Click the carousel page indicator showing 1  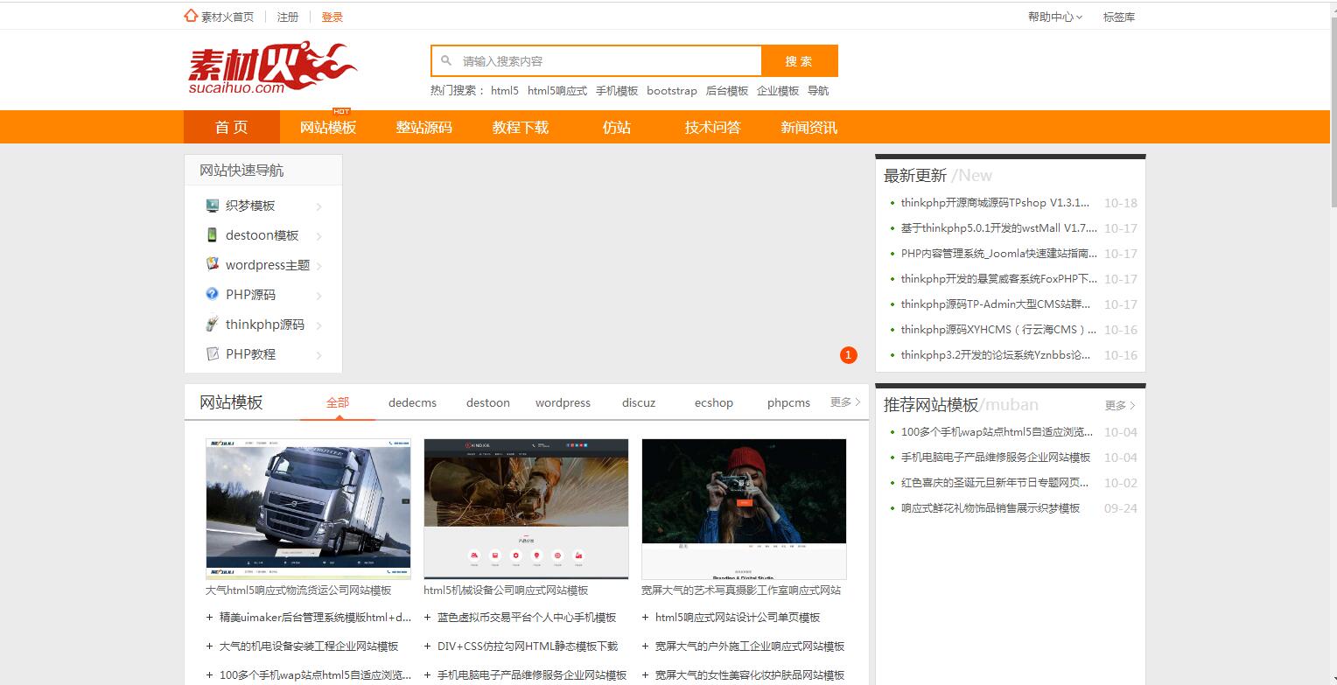tap(847, 354)
